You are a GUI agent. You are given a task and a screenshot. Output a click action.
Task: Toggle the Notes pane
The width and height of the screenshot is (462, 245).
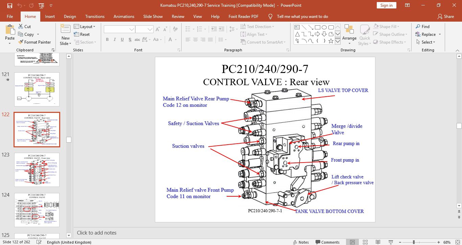click(301, 242)
